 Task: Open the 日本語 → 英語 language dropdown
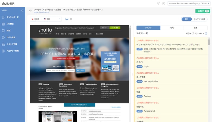pos(46,19)
